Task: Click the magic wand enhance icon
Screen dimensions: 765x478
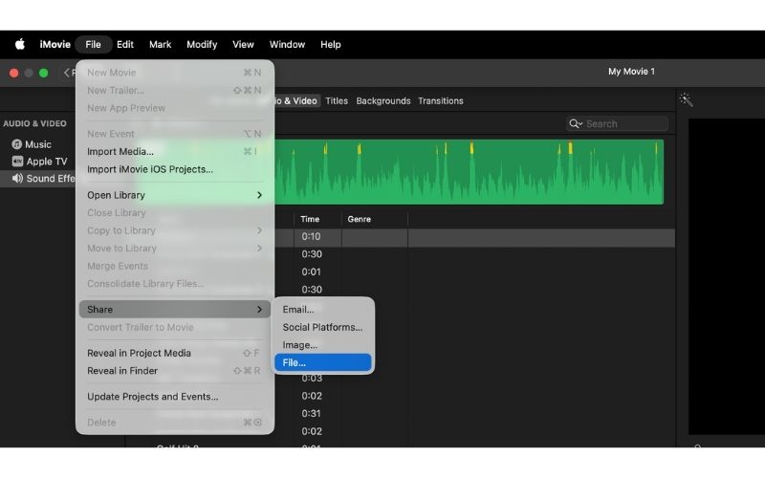Action: (x=686, y=99)
